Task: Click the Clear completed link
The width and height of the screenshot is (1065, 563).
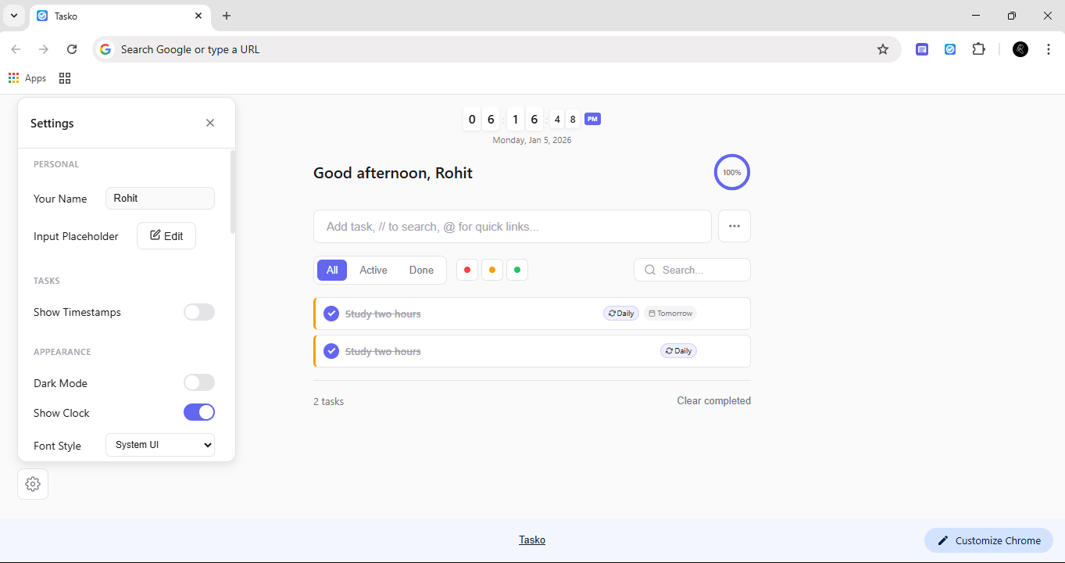Action: [x=713, y=400]
